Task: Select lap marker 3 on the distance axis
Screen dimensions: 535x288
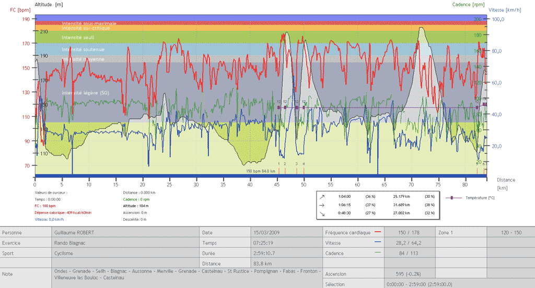Action: click(296, 164)
